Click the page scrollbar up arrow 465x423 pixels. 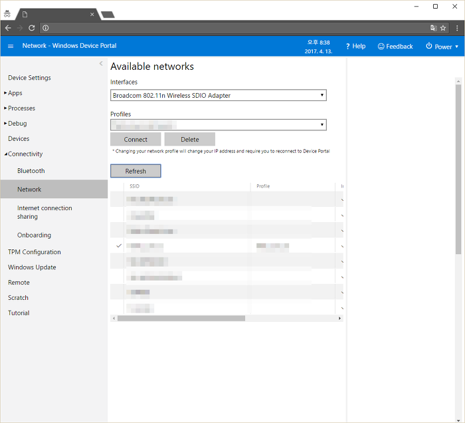coord(458,81)
